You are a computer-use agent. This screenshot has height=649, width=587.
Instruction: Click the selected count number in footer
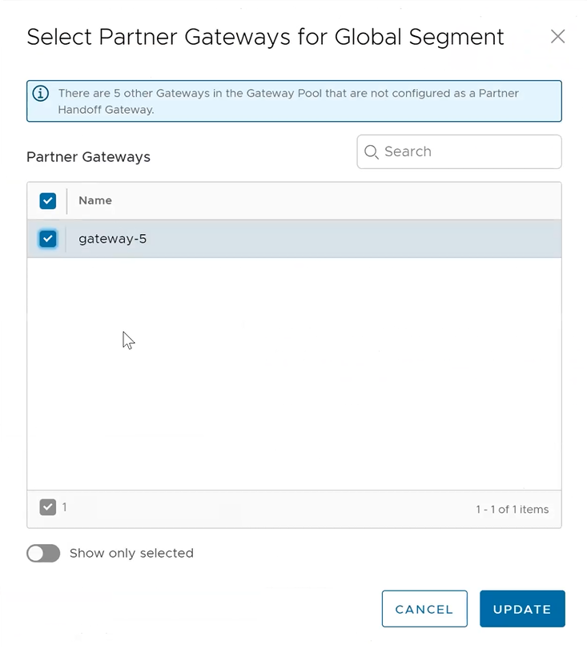pos(65,507)
